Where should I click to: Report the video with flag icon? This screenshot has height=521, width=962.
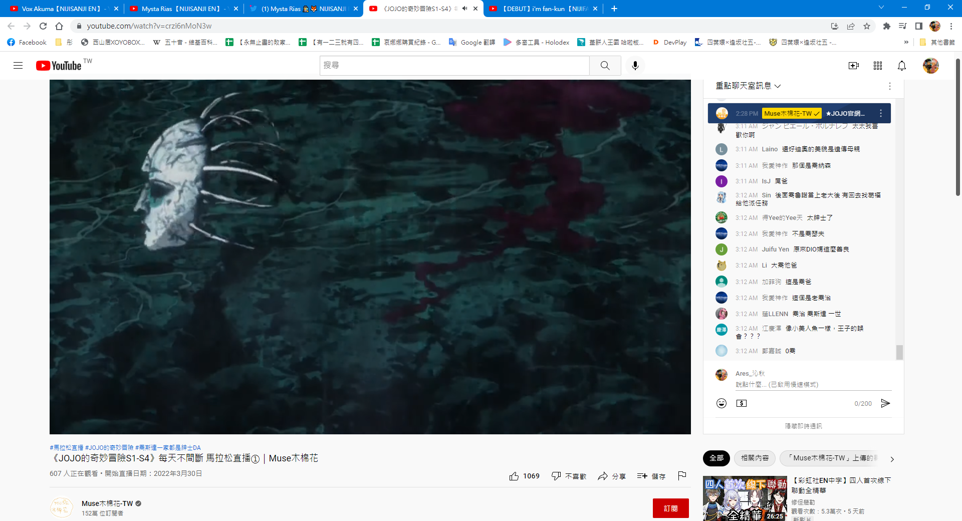682,476
